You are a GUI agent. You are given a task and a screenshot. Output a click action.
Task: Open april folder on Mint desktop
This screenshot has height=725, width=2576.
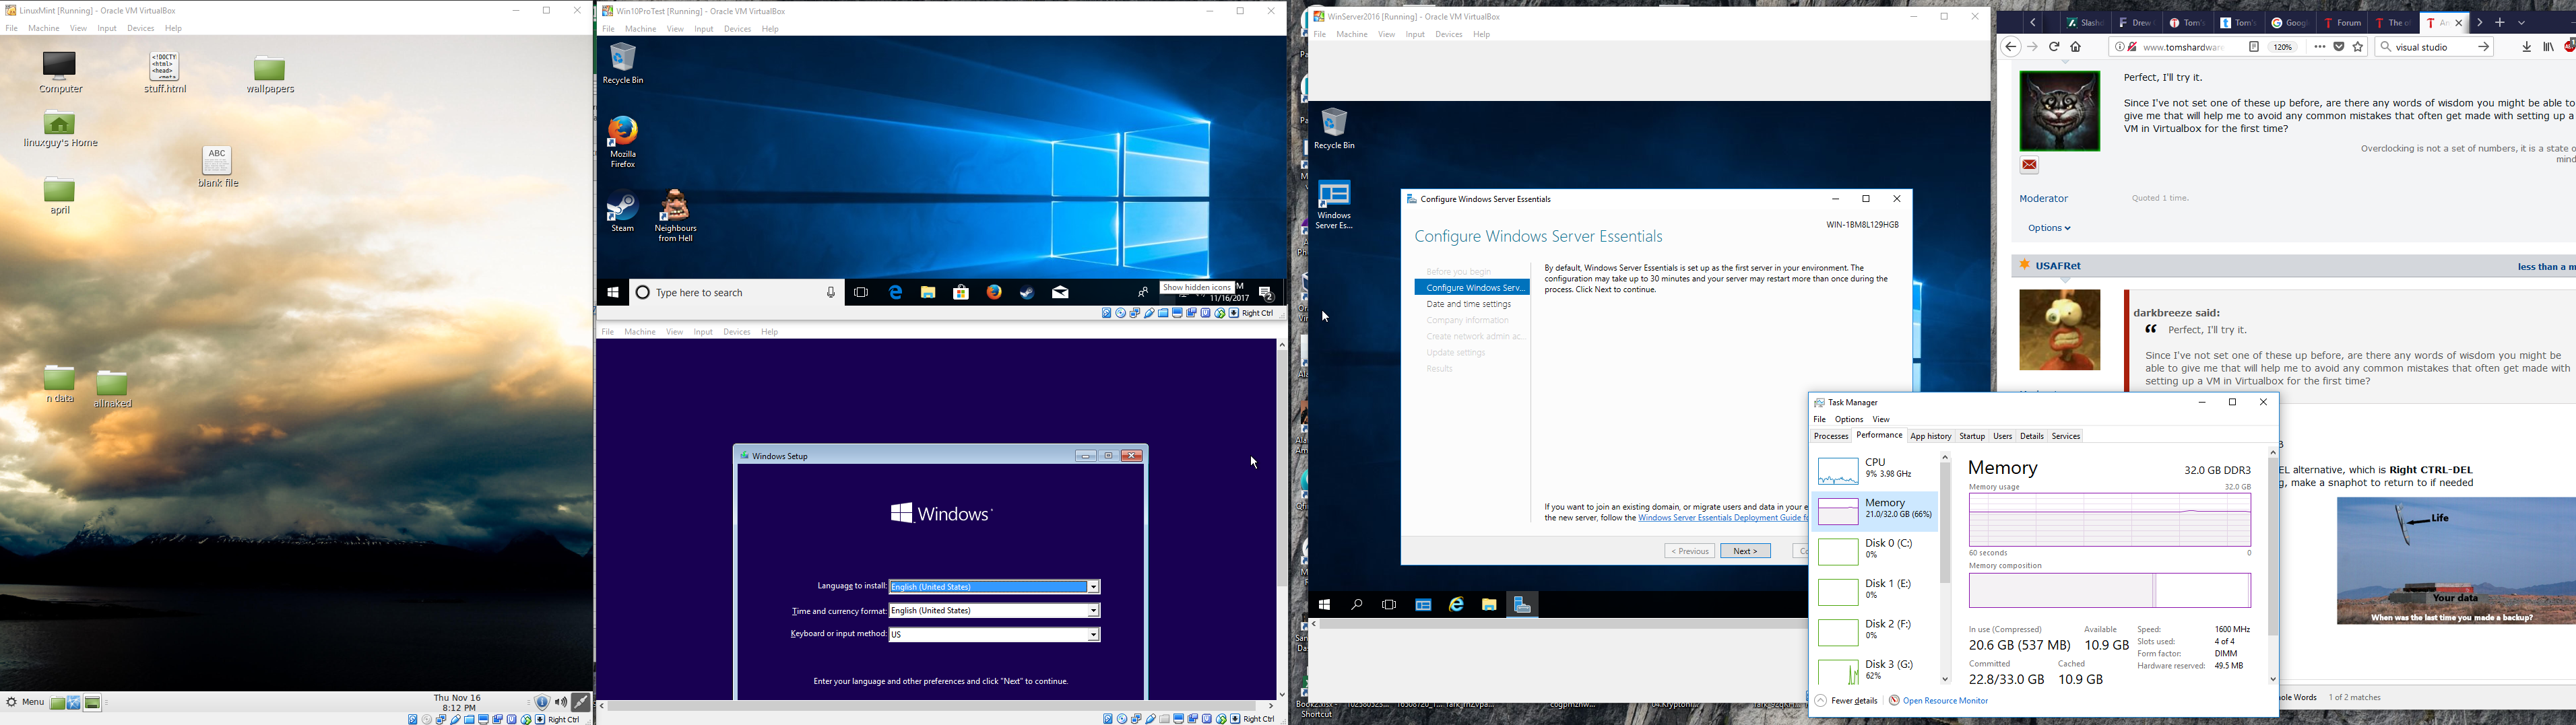[x=60, y=196]
